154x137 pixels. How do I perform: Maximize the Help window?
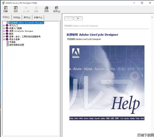[142, 3]
